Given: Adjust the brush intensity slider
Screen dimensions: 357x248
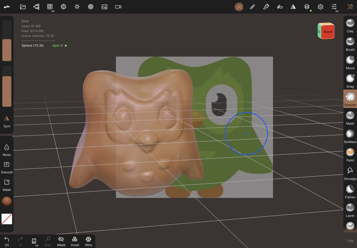Looking at the screenshot, I should 7,87.
